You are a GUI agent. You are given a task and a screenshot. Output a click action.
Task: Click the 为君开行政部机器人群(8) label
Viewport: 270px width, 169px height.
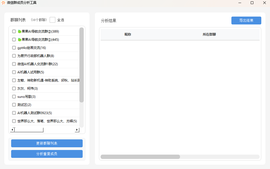point(36,56)
